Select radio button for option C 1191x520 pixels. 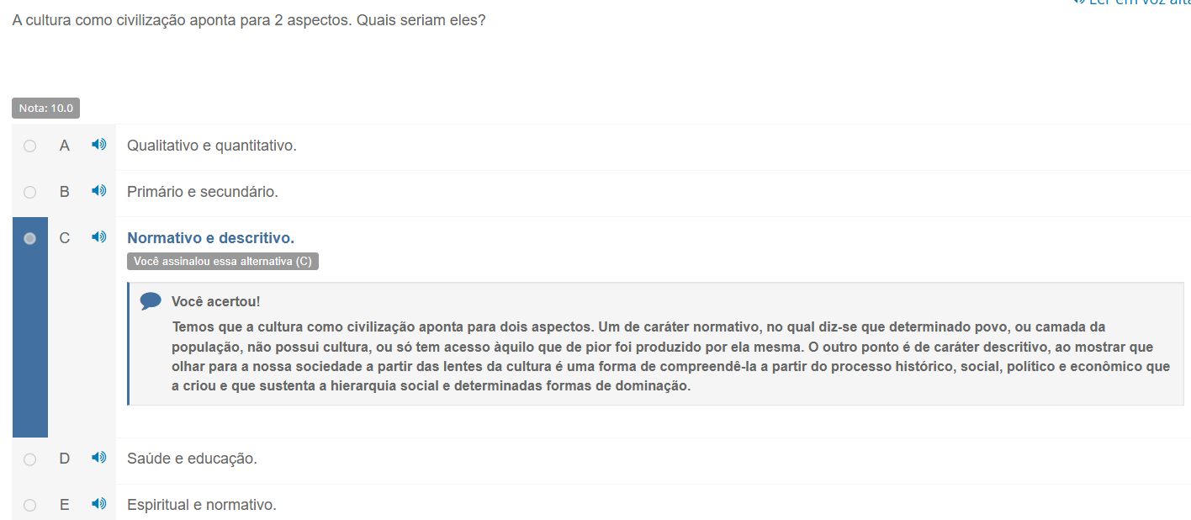[x=30, y=238]
